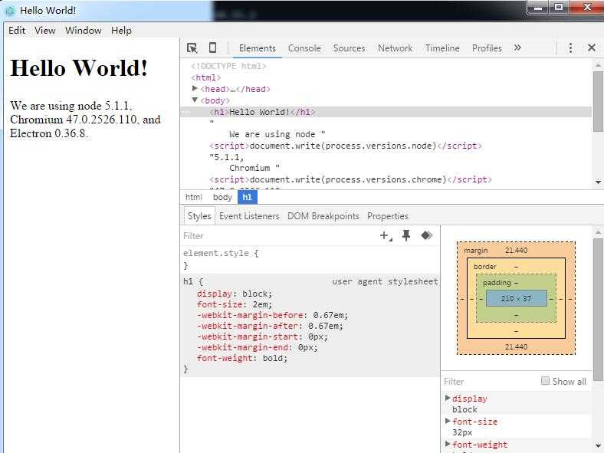Select the Styles sidebar tab

point(199,216)
